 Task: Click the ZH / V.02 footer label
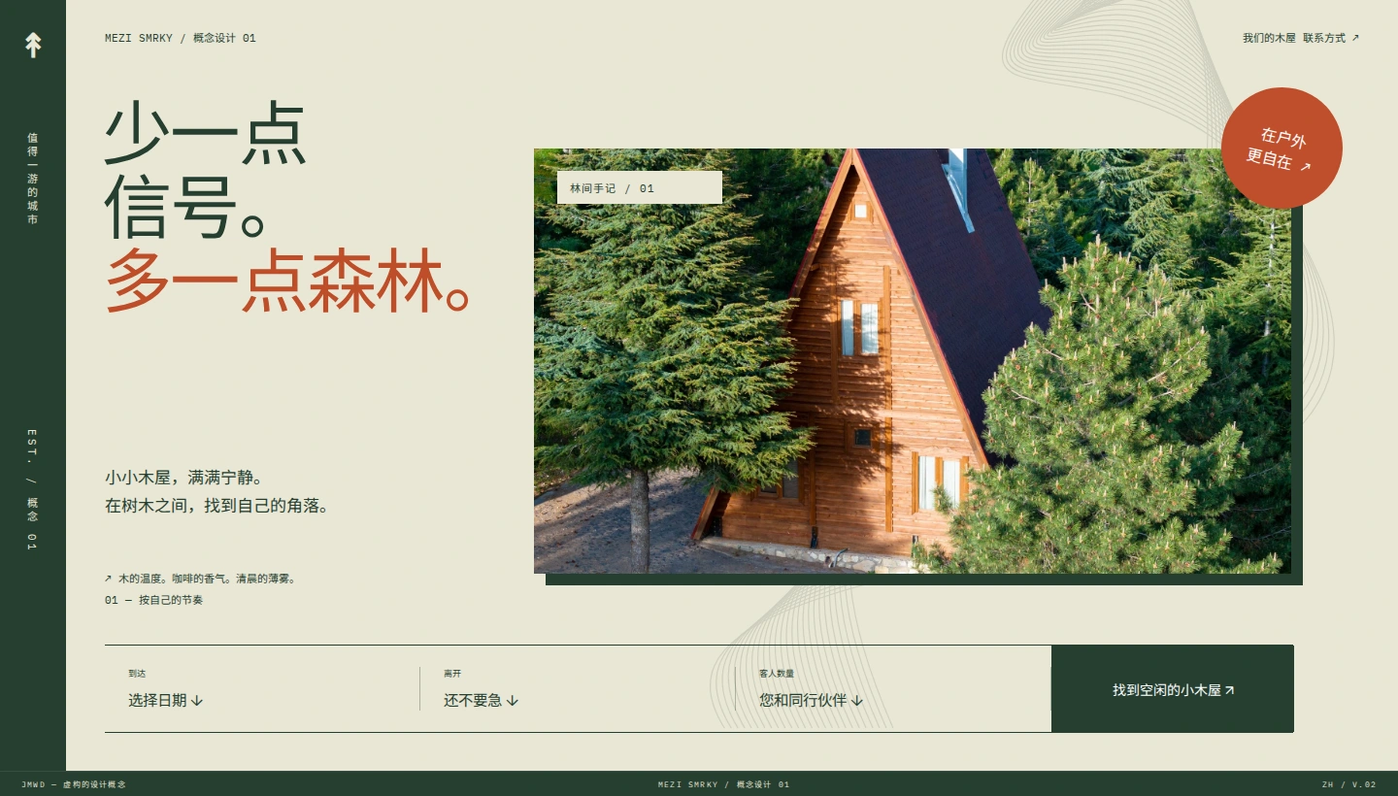pyautogui.click(x=1349, y=784)
